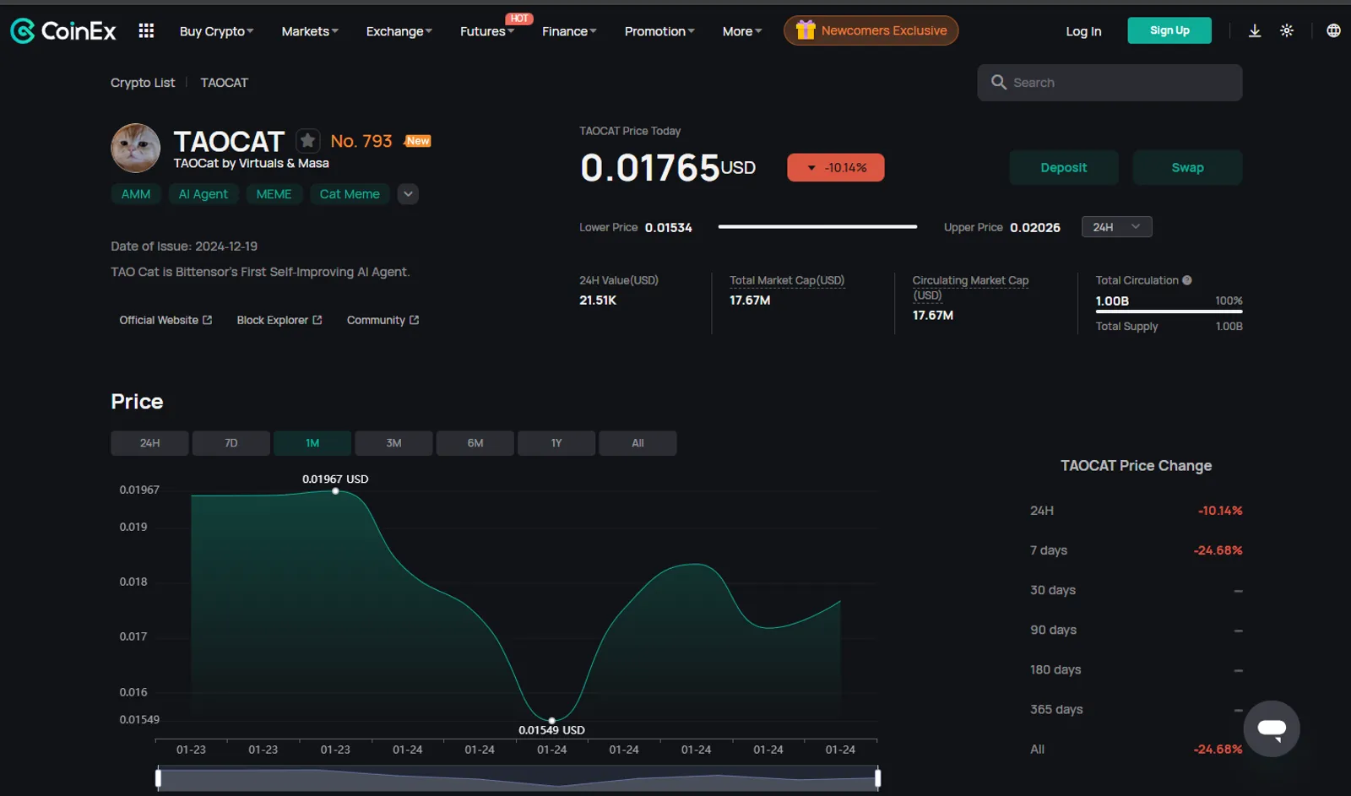Click the download app icon
This screenshot has height=796, width=1351.
coord(1255,30)
